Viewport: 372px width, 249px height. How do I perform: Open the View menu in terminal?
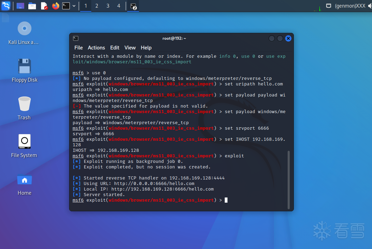130,48
